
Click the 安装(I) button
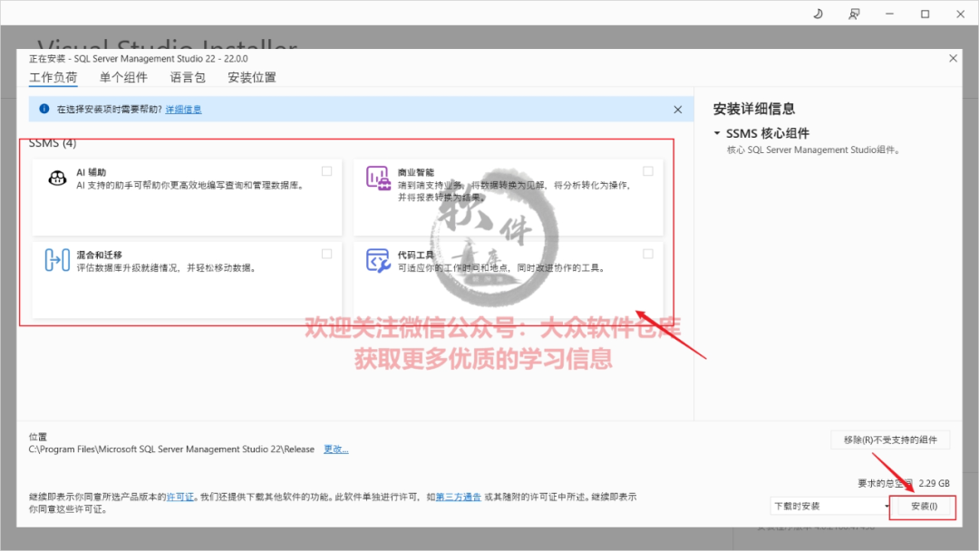[924, 507]
